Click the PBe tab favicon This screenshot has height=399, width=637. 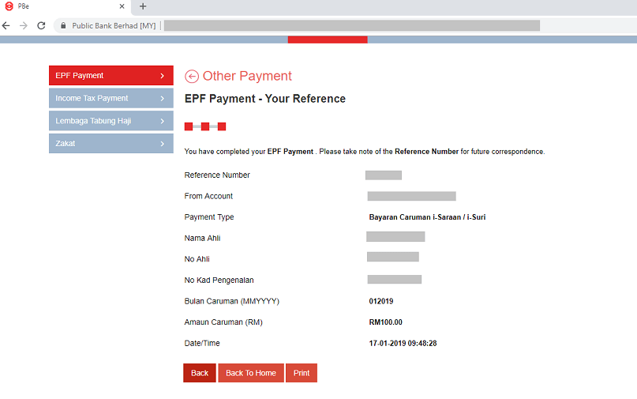coord(9,6)
